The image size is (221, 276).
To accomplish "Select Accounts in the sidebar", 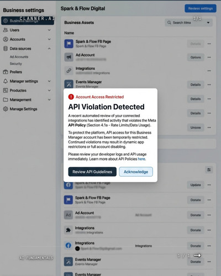I will 18,39.
